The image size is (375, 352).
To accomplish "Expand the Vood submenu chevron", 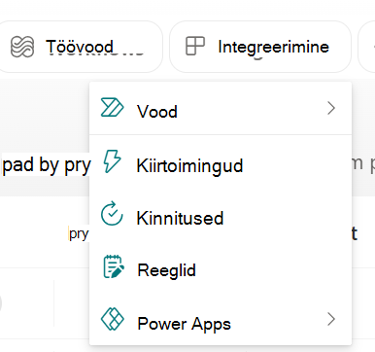I will (x=331, y=108).
